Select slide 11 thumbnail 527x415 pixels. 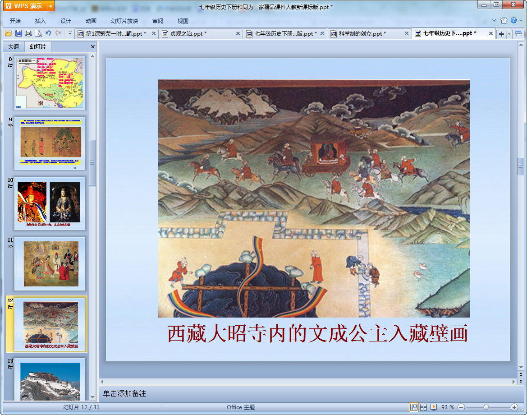(50, 264)
